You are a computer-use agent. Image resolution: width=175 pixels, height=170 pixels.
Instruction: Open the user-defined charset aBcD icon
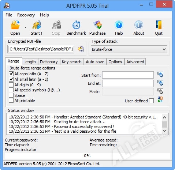click(x=160, y=99)
